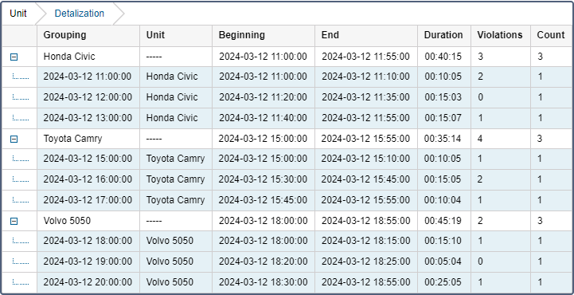Screen dimensions: 574x295
Task: Click tree connector icon of 2024-03-12 16:00:00 row
Action: click(x=21, y=179)
